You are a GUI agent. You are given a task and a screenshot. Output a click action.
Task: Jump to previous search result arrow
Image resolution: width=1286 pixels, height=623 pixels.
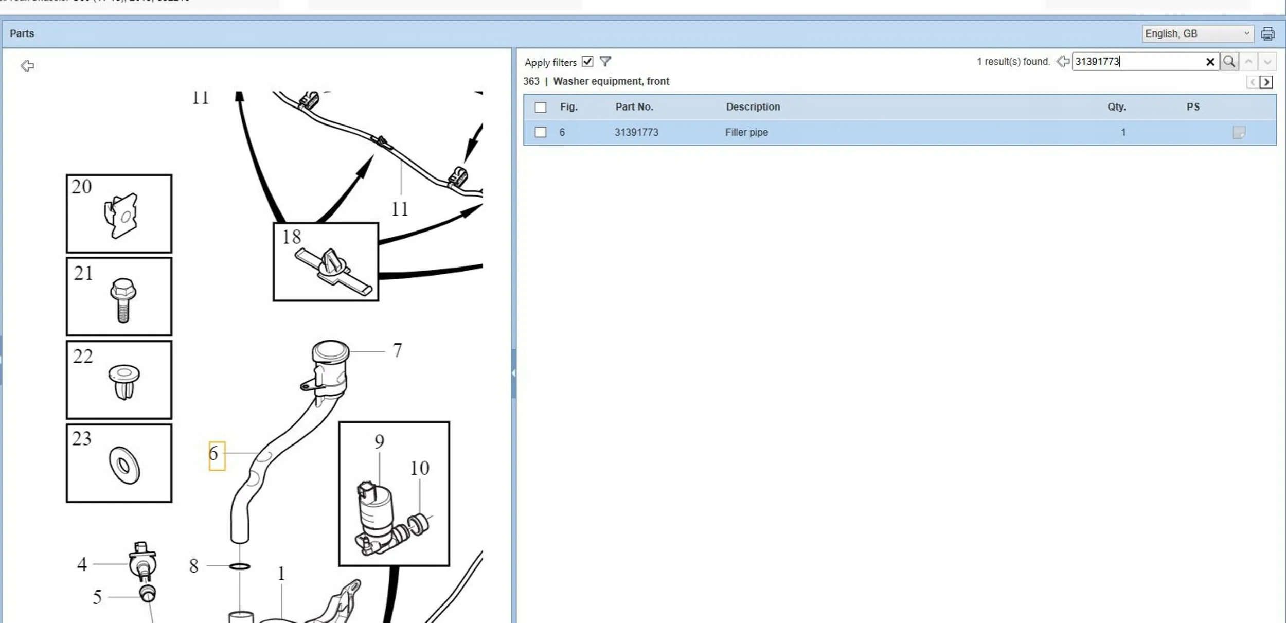tap(1248, 62)
